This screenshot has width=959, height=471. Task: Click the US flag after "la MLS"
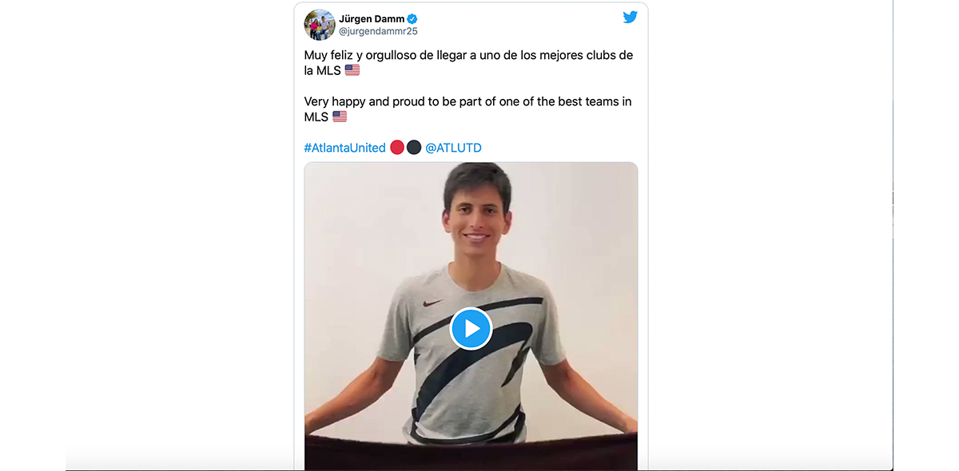tap(352, 70)
